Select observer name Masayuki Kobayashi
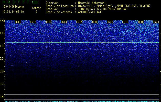 point(92,3)
